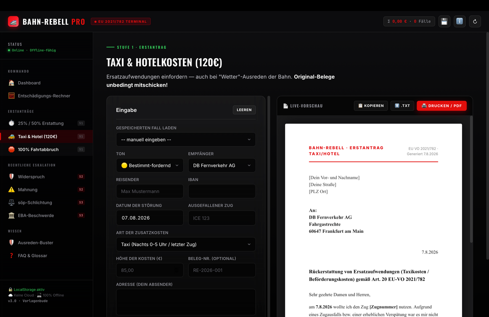Open the Empfänger dropdown DB Fernverkehr AG
The height and width of the screenshot is (317, 489).
click(x=222, y=165)
